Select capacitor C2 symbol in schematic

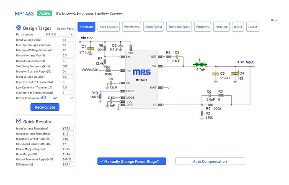coord(120,46)
